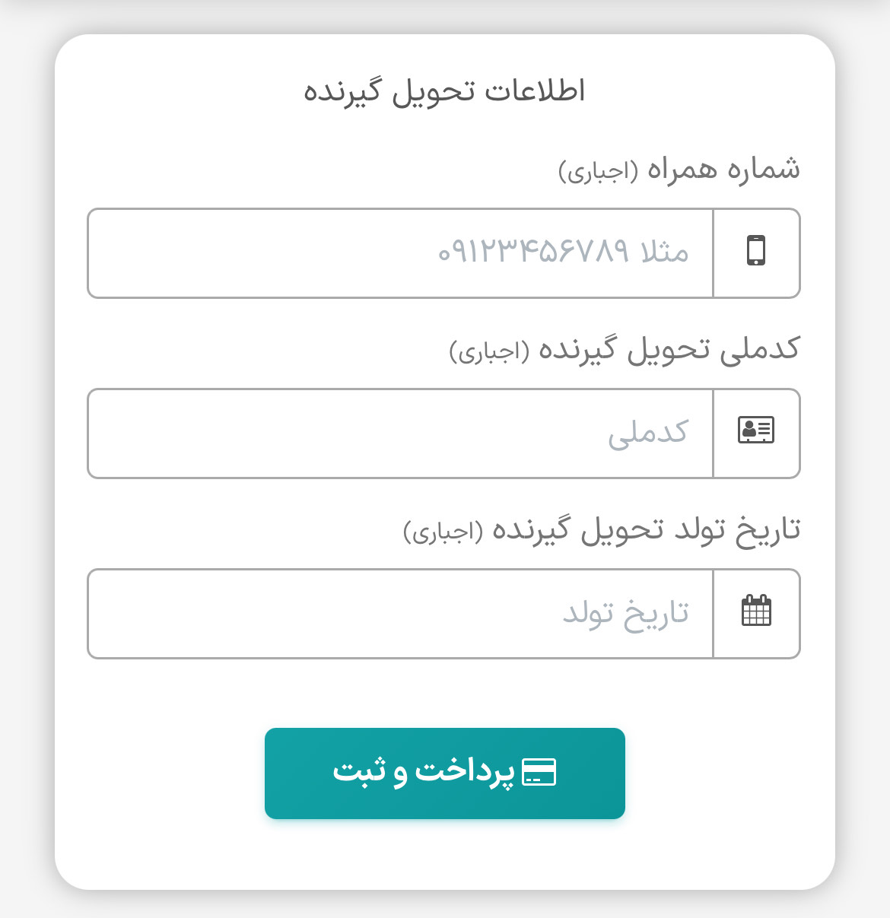Click the credit card icon on the payment button
This screenshot has height=918, width=890.
tap(540, 772)
